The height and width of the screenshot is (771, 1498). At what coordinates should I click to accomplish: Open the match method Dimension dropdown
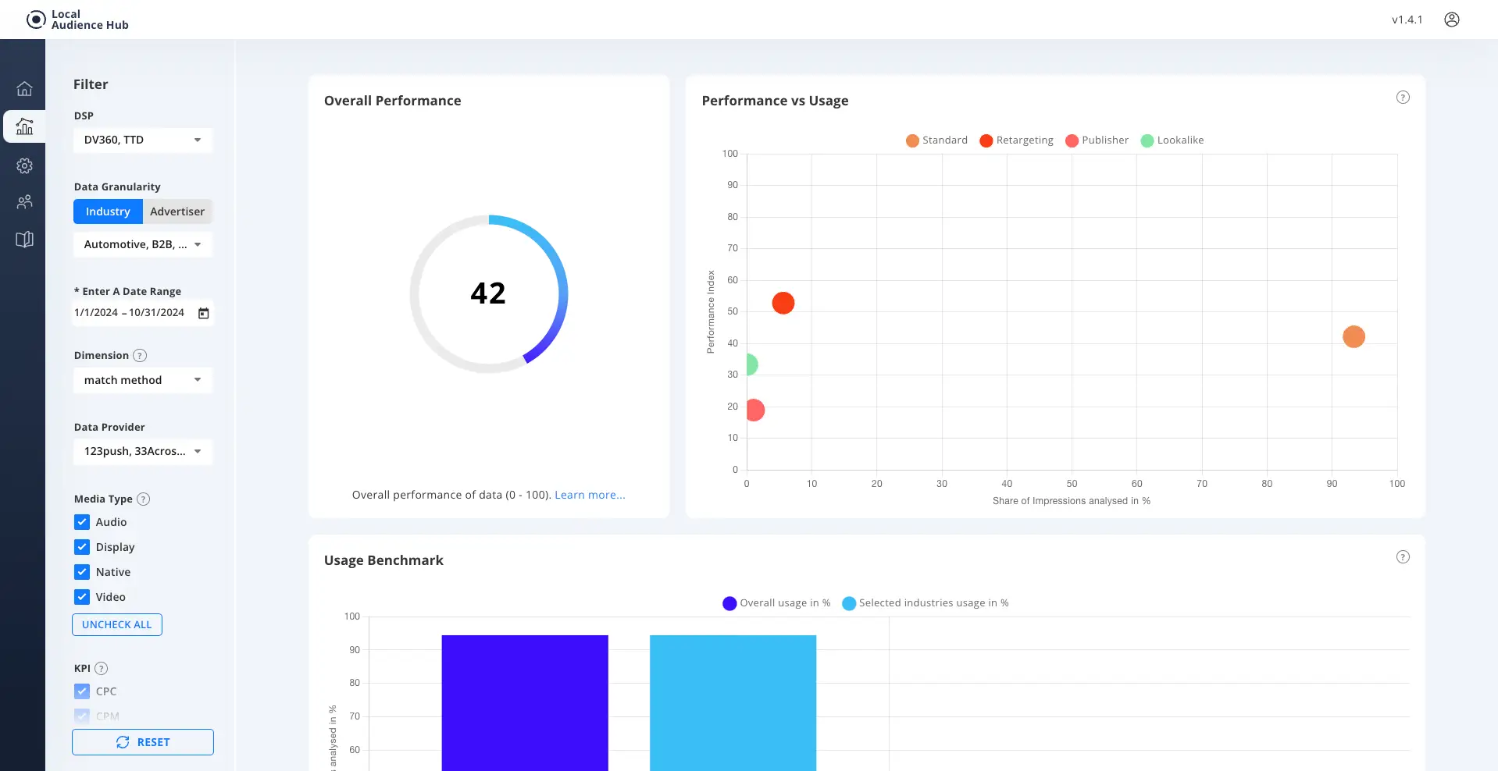[143, 380]
